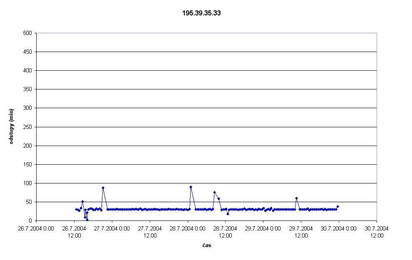Click the y-axis value 250

click(x=27, y=127)
